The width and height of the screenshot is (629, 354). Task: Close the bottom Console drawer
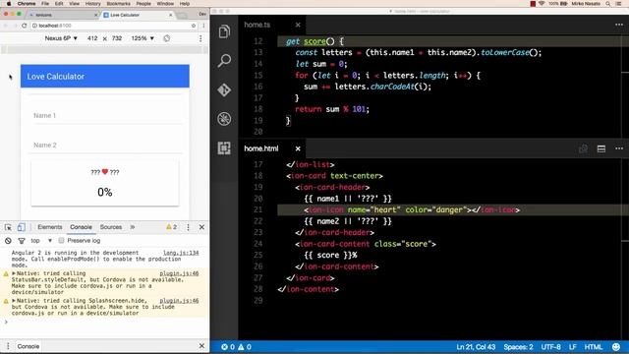201,345
